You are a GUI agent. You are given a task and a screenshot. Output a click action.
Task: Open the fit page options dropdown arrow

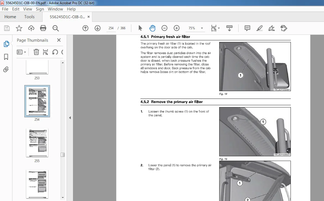click(219, 28)
